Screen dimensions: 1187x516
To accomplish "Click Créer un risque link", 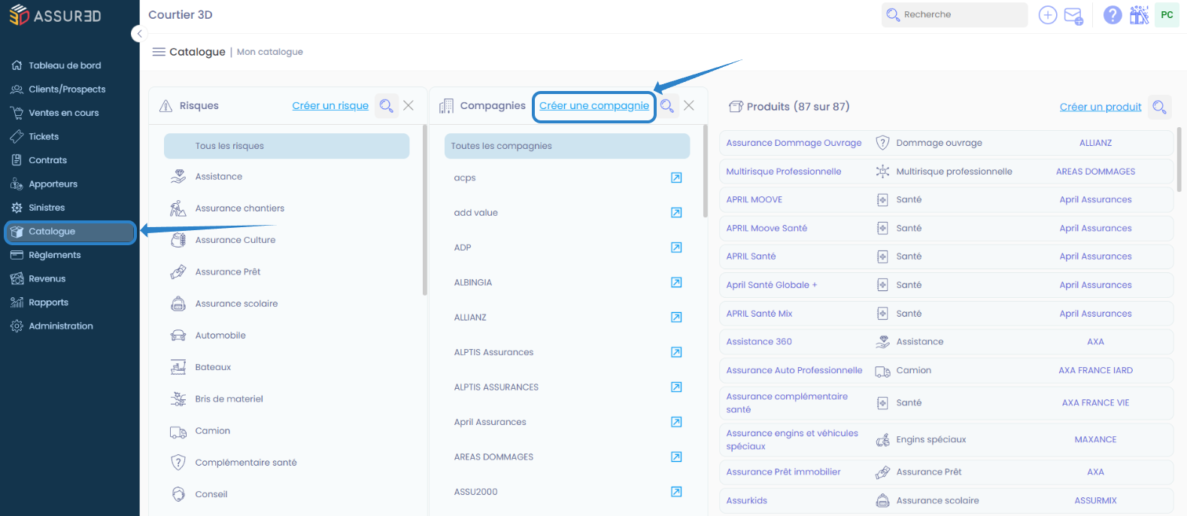I will click(x=330, y=106).
